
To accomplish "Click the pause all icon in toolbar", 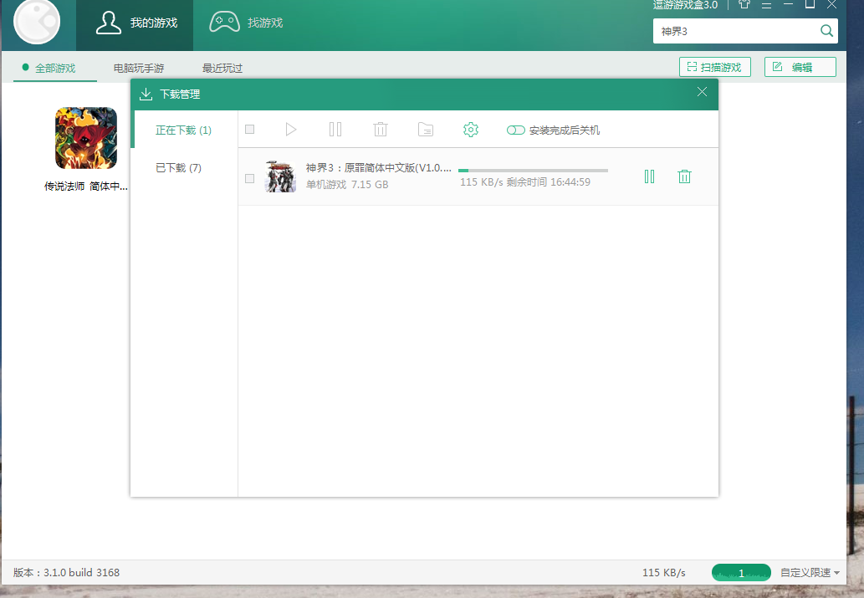I will 335,130.
